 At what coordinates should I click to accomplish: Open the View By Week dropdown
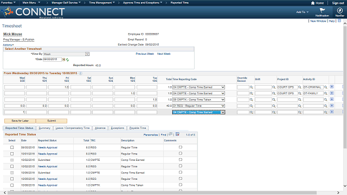(x=87, y=54)
